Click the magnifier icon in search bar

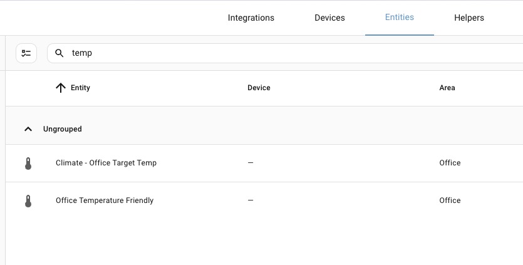pos(59,53)
